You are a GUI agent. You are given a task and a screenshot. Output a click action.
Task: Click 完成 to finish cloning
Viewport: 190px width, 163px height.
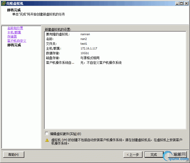[x=154, y=155]
